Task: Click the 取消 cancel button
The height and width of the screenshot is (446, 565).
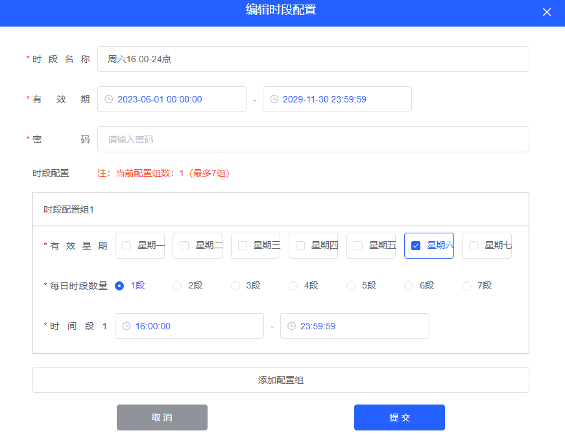Action: click(x=162, y=417)
